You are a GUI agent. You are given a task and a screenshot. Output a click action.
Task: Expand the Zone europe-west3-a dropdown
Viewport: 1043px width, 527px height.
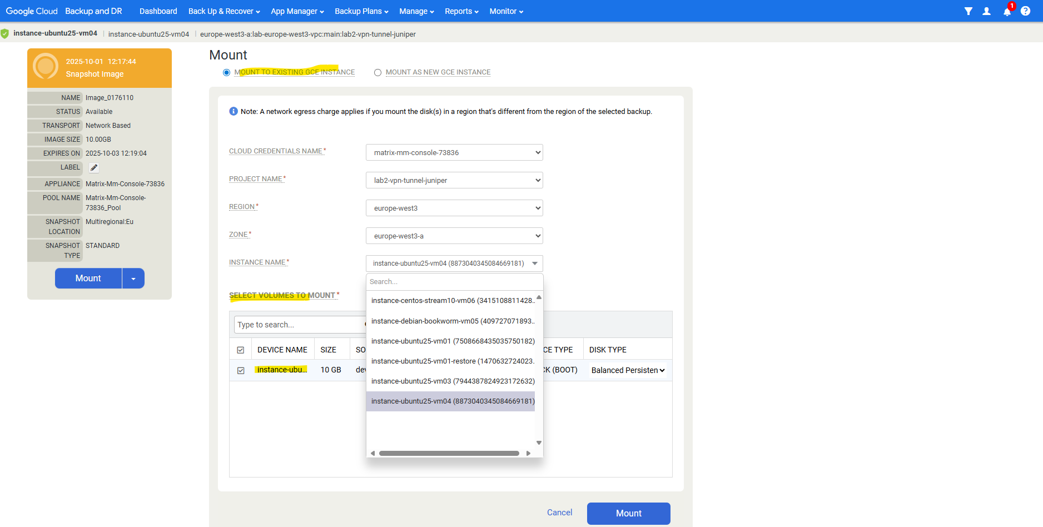point(454,236)
